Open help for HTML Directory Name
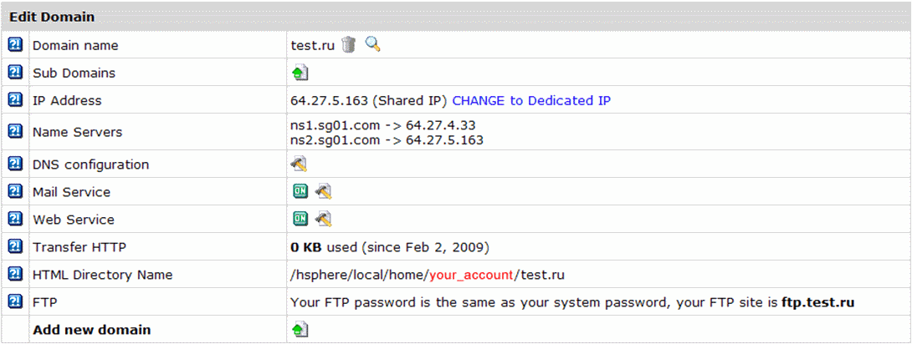912x344 pixels. point(16,274)
